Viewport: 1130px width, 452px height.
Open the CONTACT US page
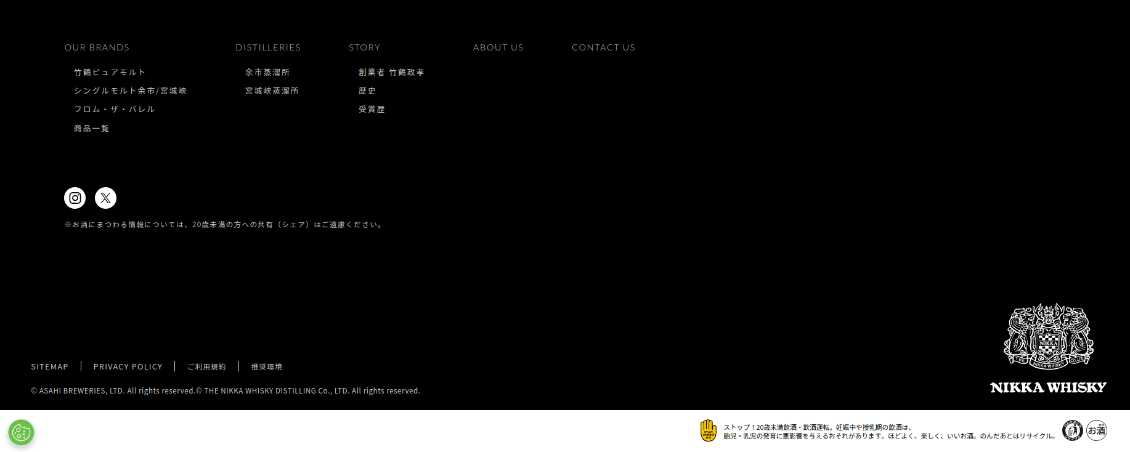[x=603, y=47]
